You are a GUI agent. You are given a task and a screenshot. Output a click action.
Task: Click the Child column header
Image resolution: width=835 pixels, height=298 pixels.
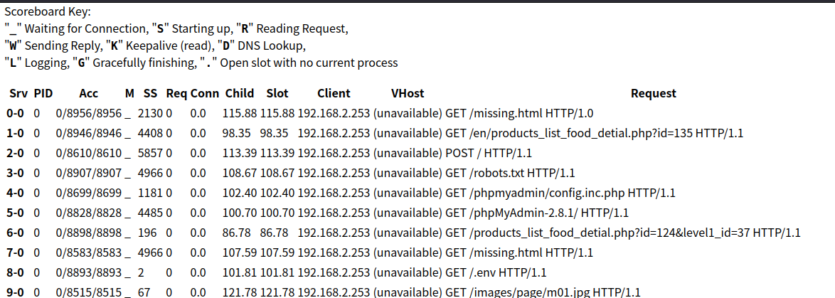pyautogui.click(x=240, y=94)
